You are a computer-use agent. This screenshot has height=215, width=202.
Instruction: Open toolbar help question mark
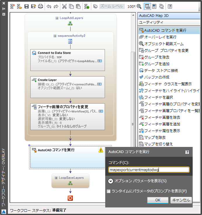pyautogui.click(x=170, y=6)
